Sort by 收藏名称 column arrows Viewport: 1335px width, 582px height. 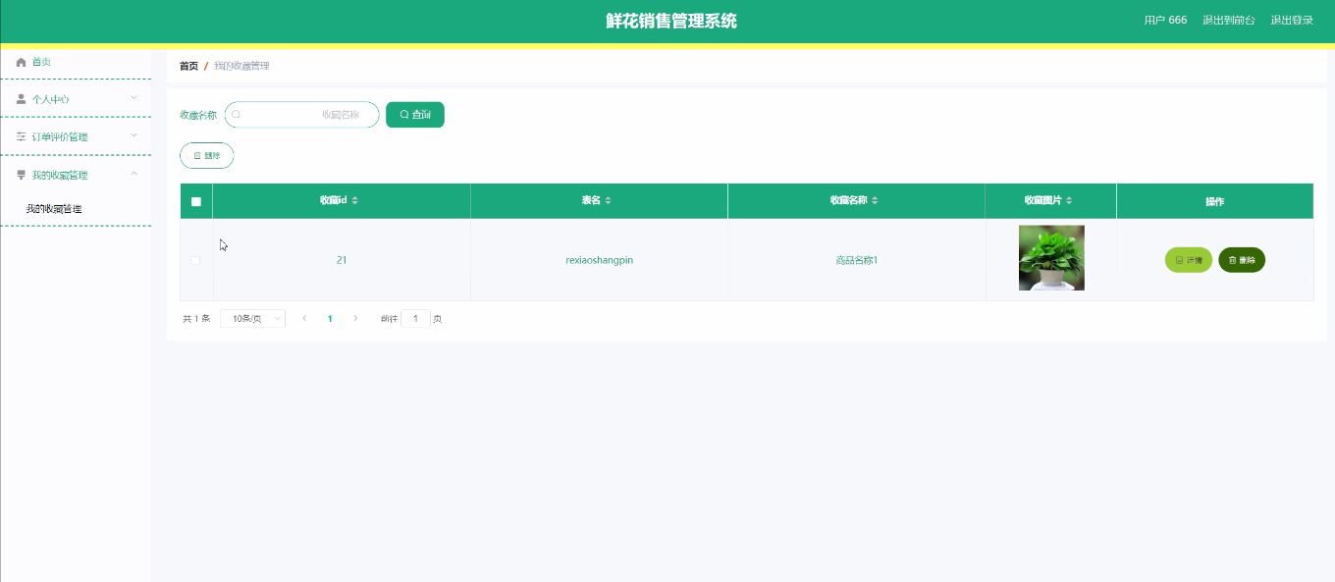click(x=875, y=200)
